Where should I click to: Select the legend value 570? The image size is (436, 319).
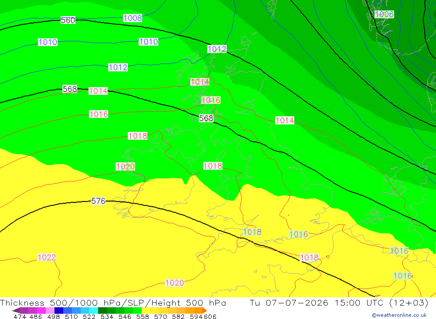coord(160,316)
